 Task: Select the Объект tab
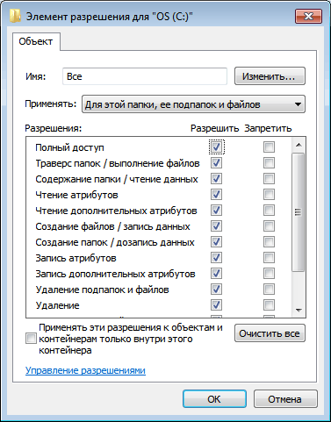[x=36, y=41]
